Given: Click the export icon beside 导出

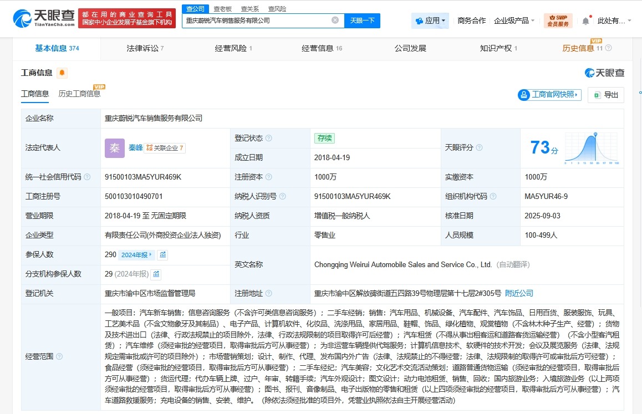Looking at the screenshot, I should click(x=597, y=95).
